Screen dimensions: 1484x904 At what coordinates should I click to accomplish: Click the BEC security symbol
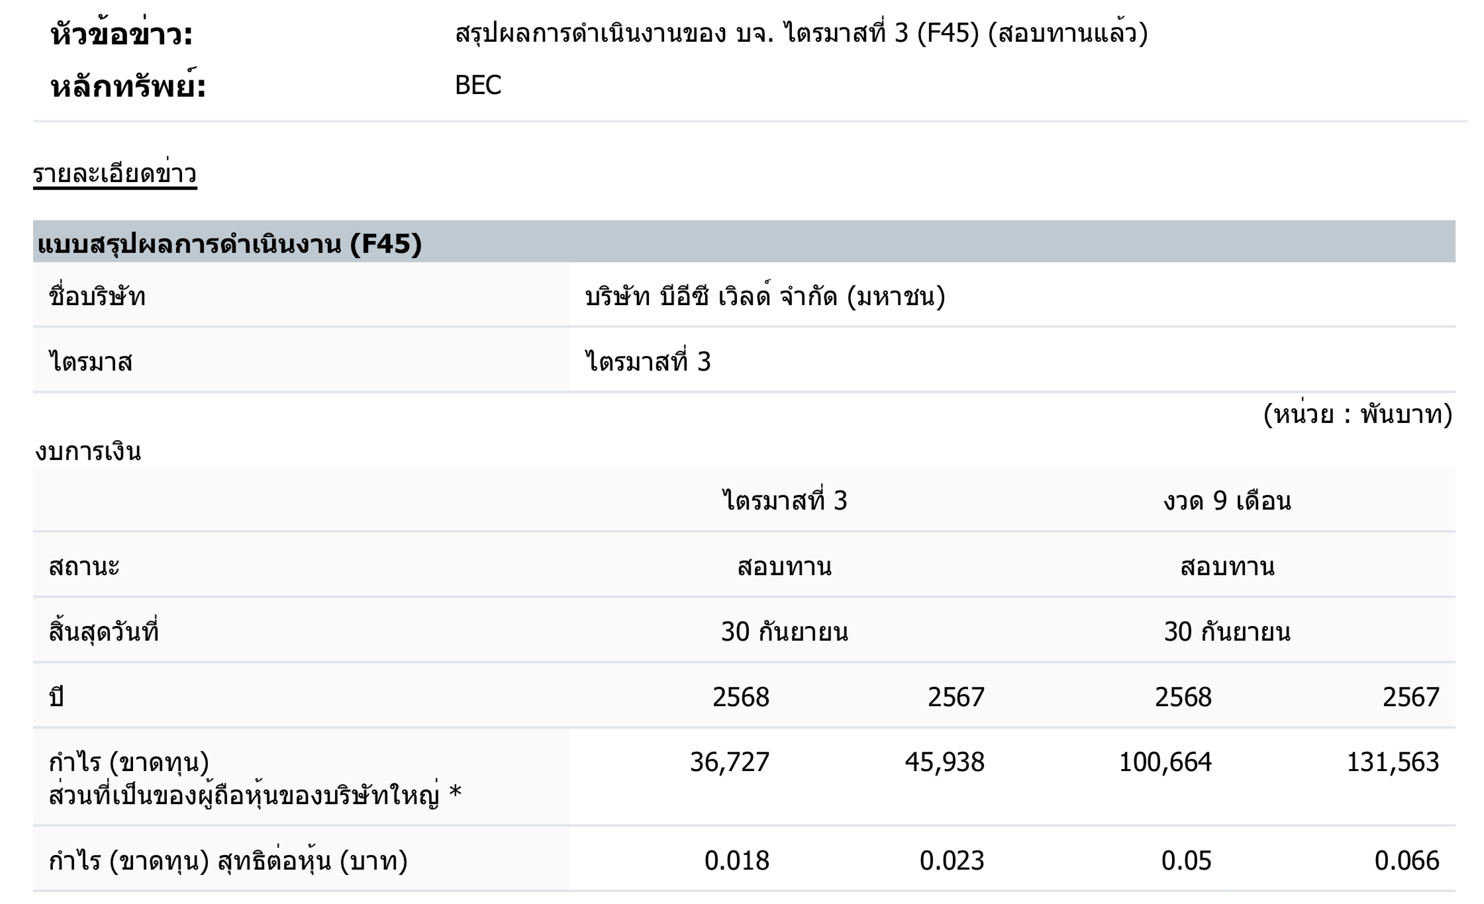478,85
